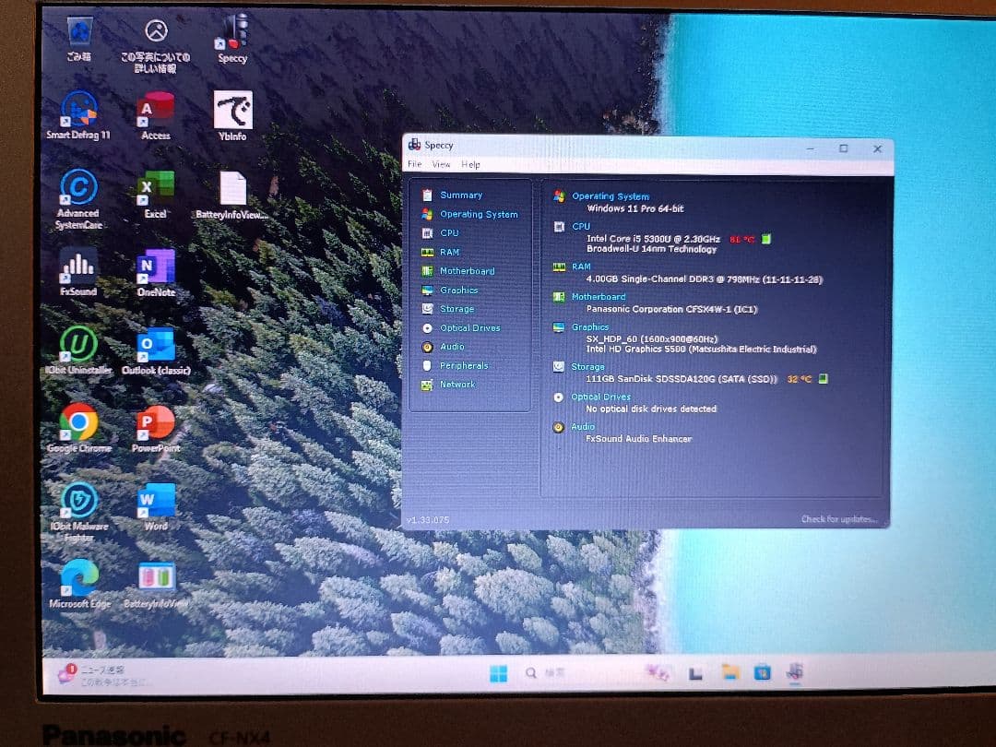Click the Check for updates link
The width and height of the screenshot is (996, 747).
pos(838,519)
